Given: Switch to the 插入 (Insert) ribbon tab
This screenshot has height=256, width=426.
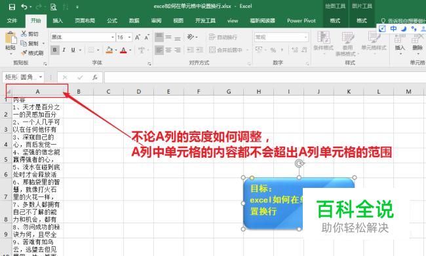Looking at the screenshot, I should [x=58, y=21].
